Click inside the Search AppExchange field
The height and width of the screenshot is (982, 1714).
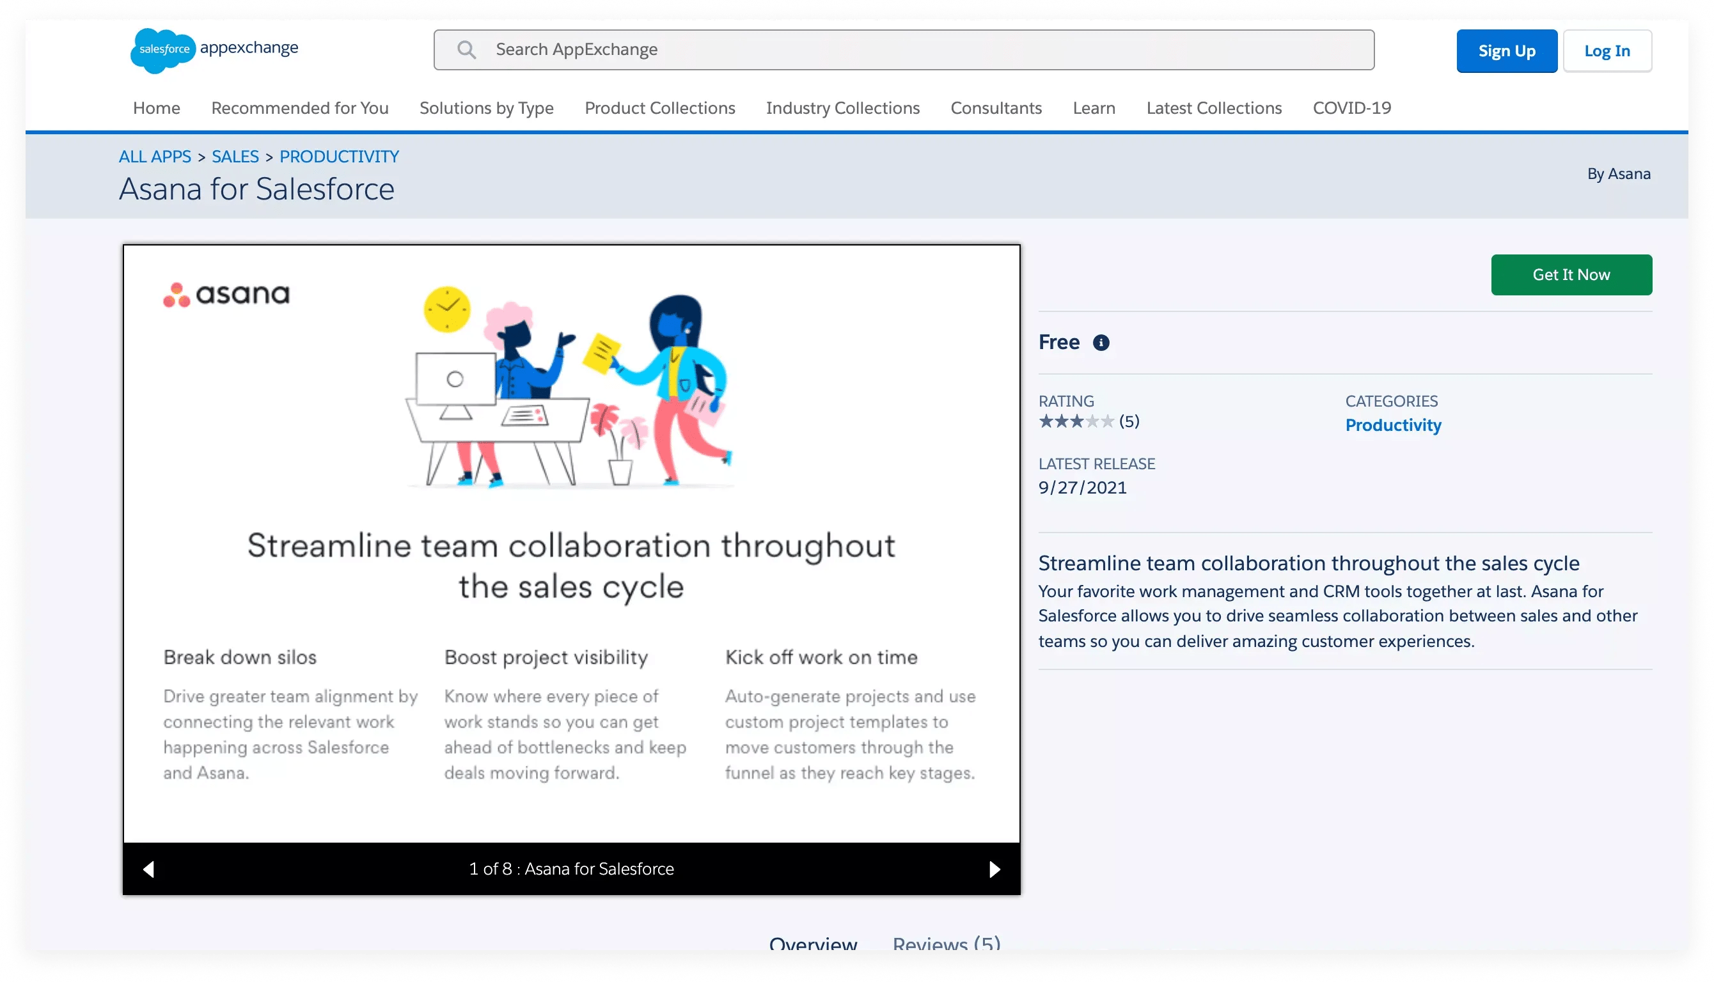pos(810,49)
